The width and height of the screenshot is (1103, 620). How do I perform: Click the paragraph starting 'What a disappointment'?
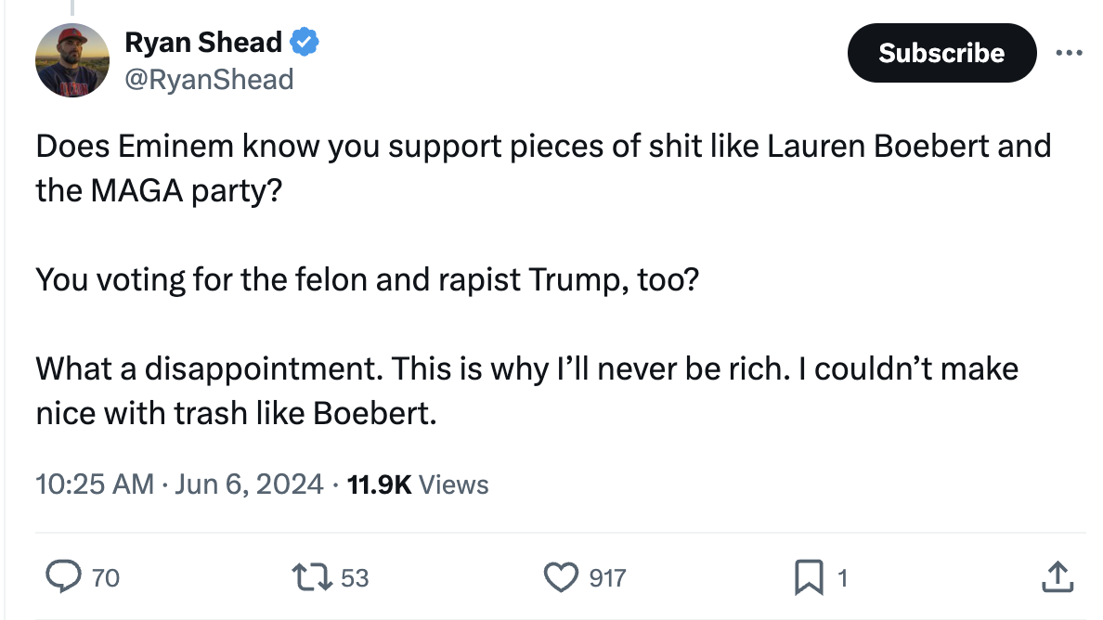pyautogui.click(x=526, y=391)
